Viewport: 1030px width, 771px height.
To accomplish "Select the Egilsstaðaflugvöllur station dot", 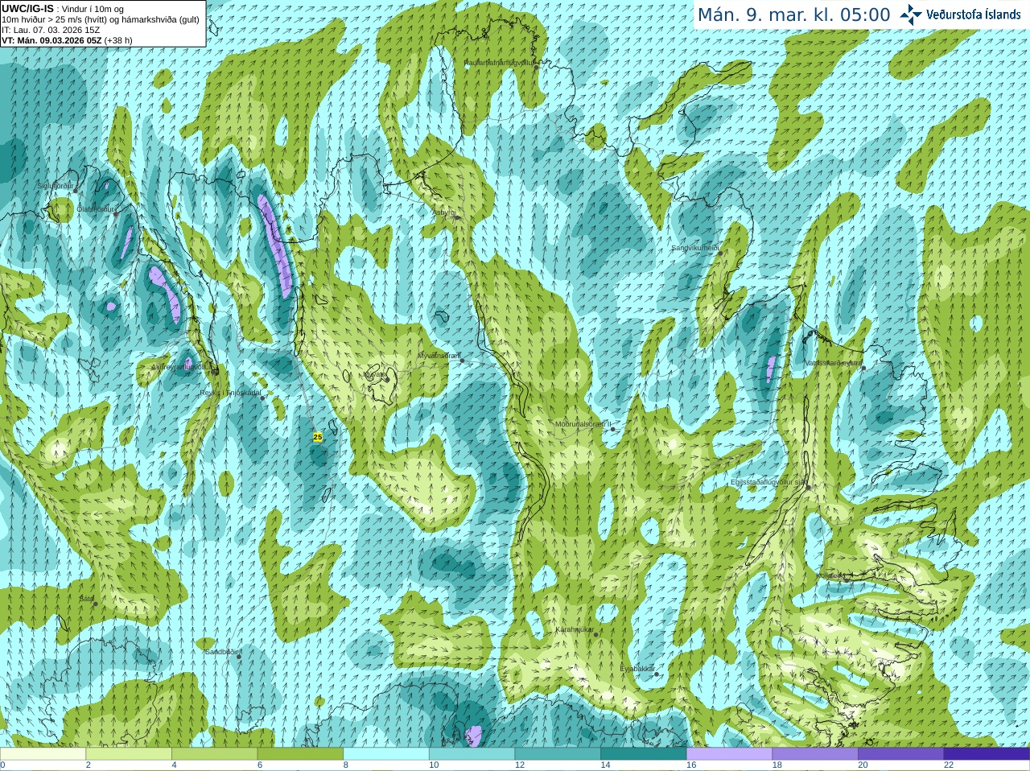I will [x=809, y=488].
